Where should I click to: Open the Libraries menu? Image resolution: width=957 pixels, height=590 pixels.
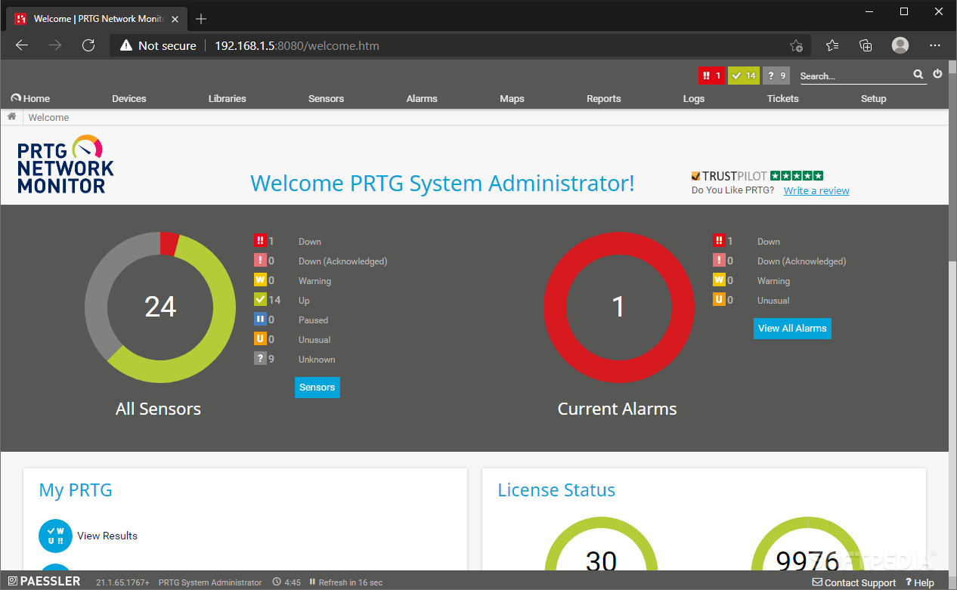228,98
